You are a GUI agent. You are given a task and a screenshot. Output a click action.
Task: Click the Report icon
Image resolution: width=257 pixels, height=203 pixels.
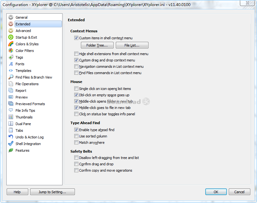coord(11,91)
